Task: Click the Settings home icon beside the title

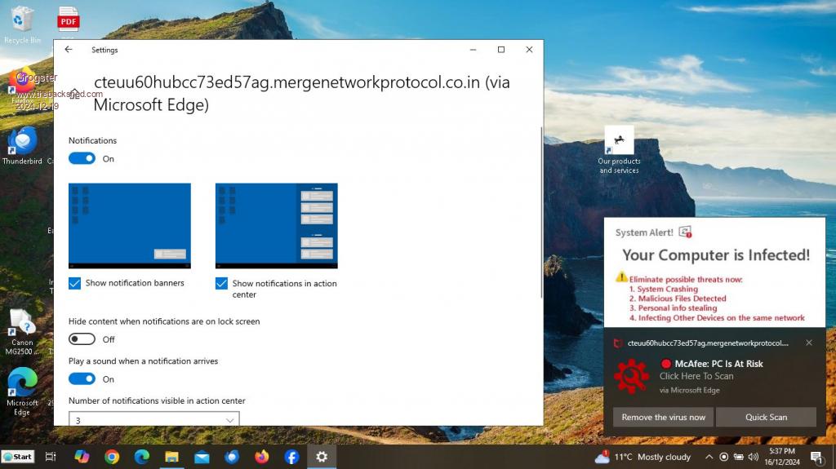Action: click(x=75, y=94)
